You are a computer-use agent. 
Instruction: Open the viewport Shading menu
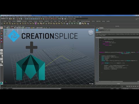click(8, 26)
